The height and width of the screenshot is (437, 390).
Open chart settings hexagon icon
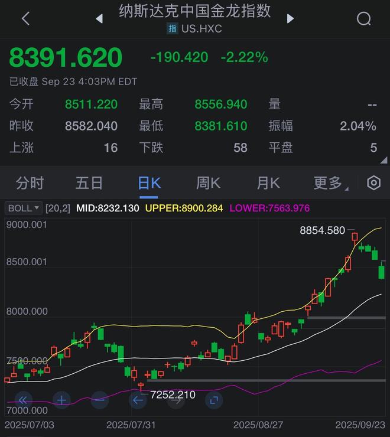click(x=373, y=183)
